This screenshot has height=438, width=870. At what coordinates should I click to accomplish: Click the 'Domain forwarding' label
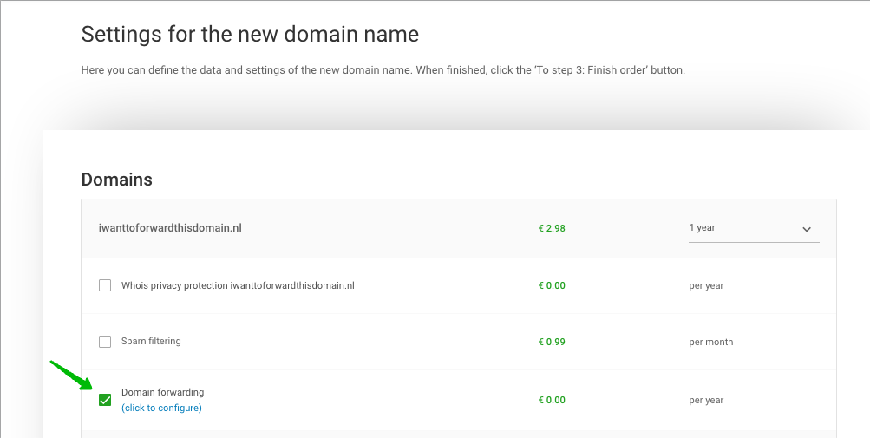pyautogui.click(x=162, y=392)
